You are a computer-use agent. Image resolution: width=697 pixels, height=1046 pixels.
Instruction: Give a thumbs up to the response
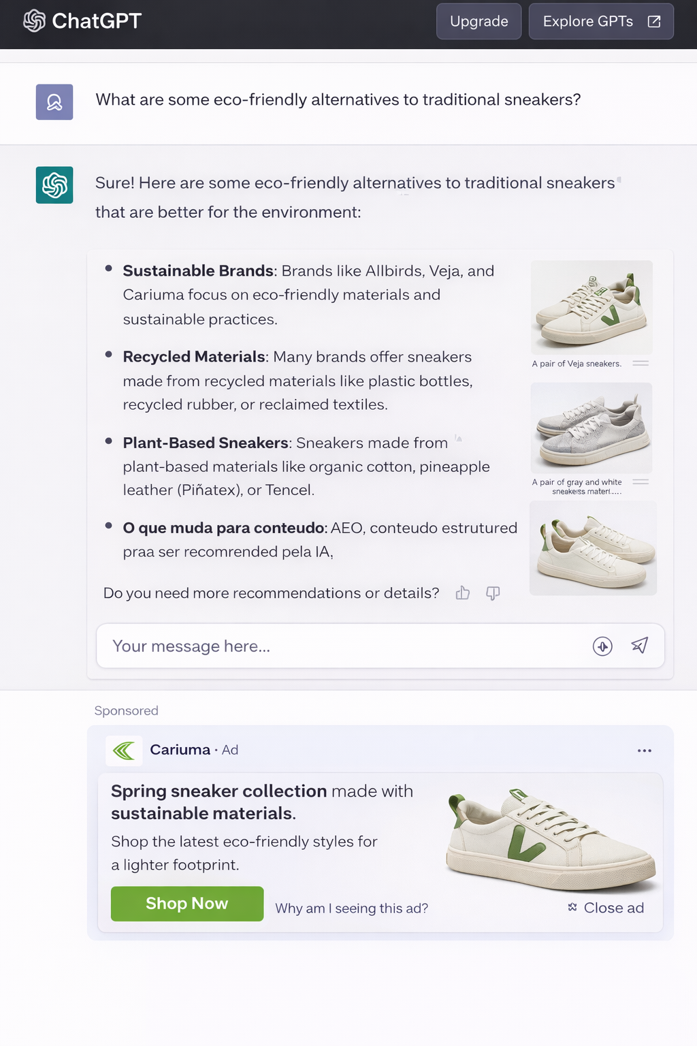click(463, 593)
